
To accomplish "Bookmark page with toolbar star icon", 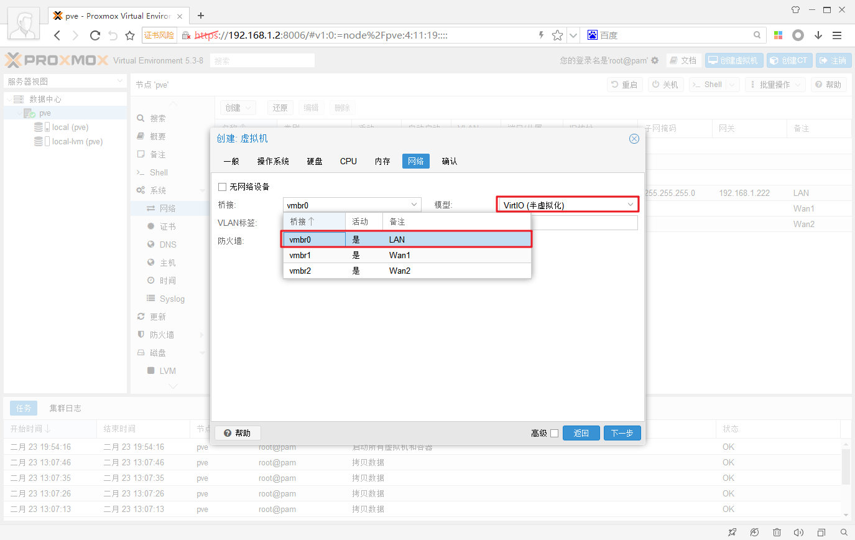I will pos(130,35).
